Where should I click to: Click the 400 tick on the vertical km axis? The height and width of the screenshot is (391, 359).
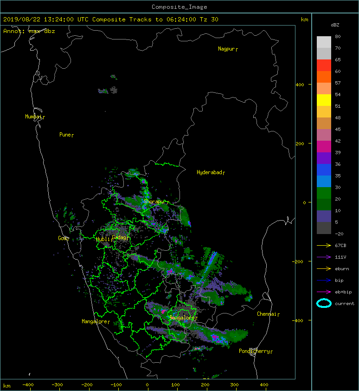[300, 85]
